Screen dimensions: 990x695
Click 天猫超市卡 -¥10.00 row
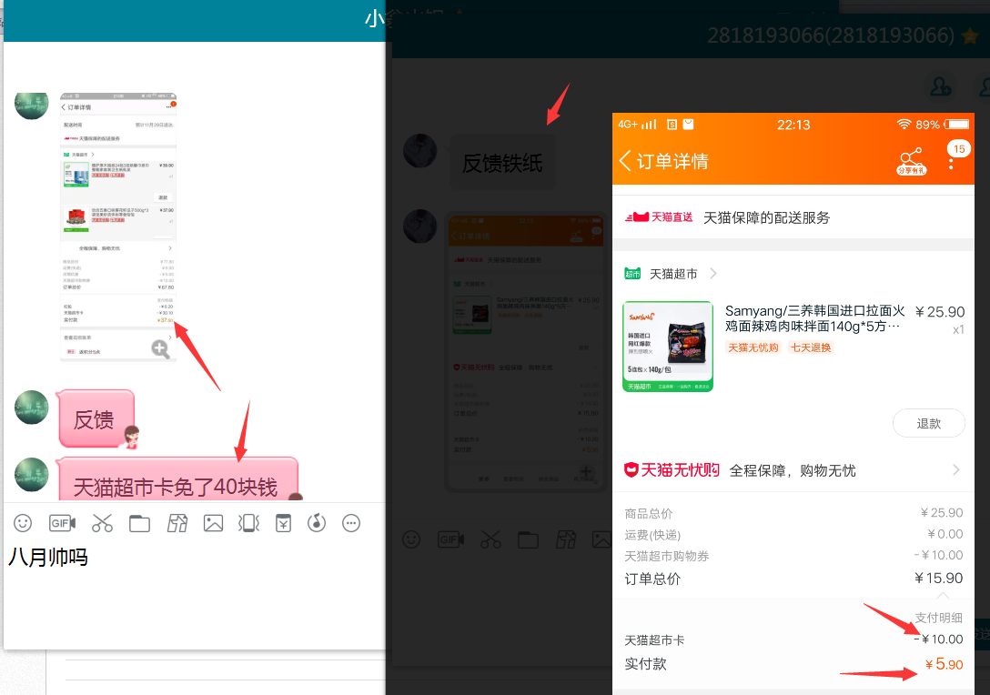(x=793, y=640)
